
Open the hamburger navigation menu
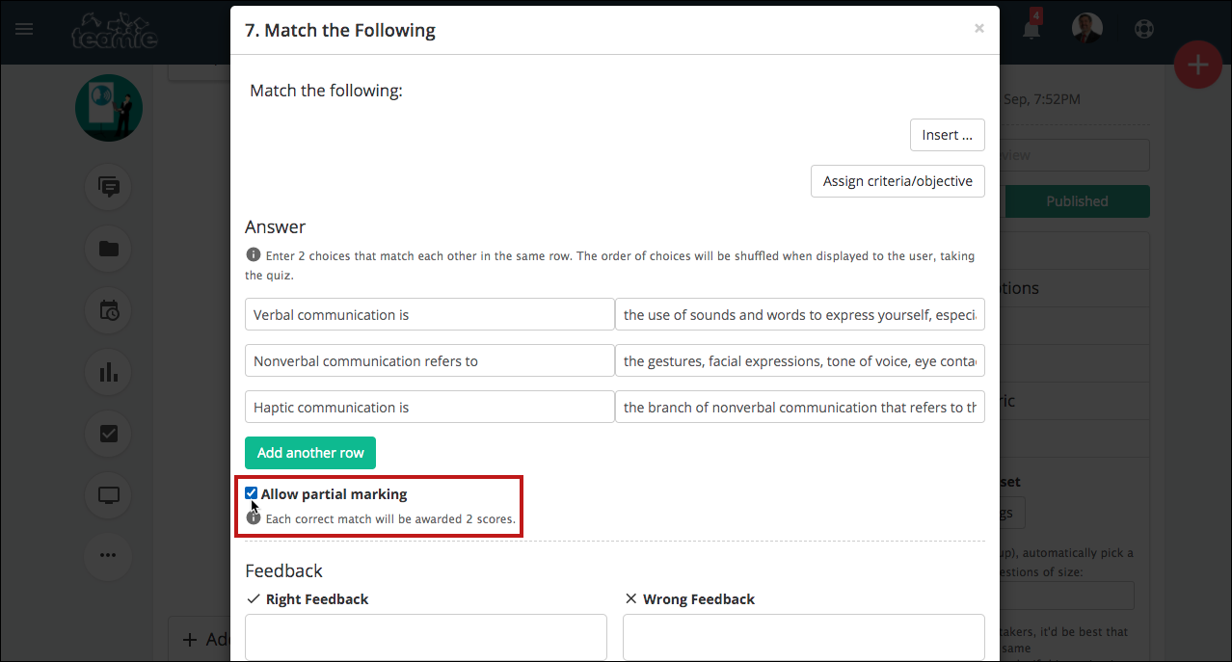(24, 29)
